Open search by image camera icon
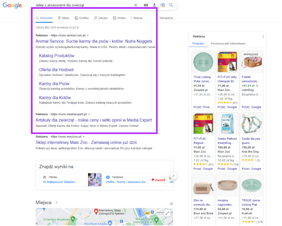Screen dimensions: 282x226 pyautogui.click(x=163, y=5)
